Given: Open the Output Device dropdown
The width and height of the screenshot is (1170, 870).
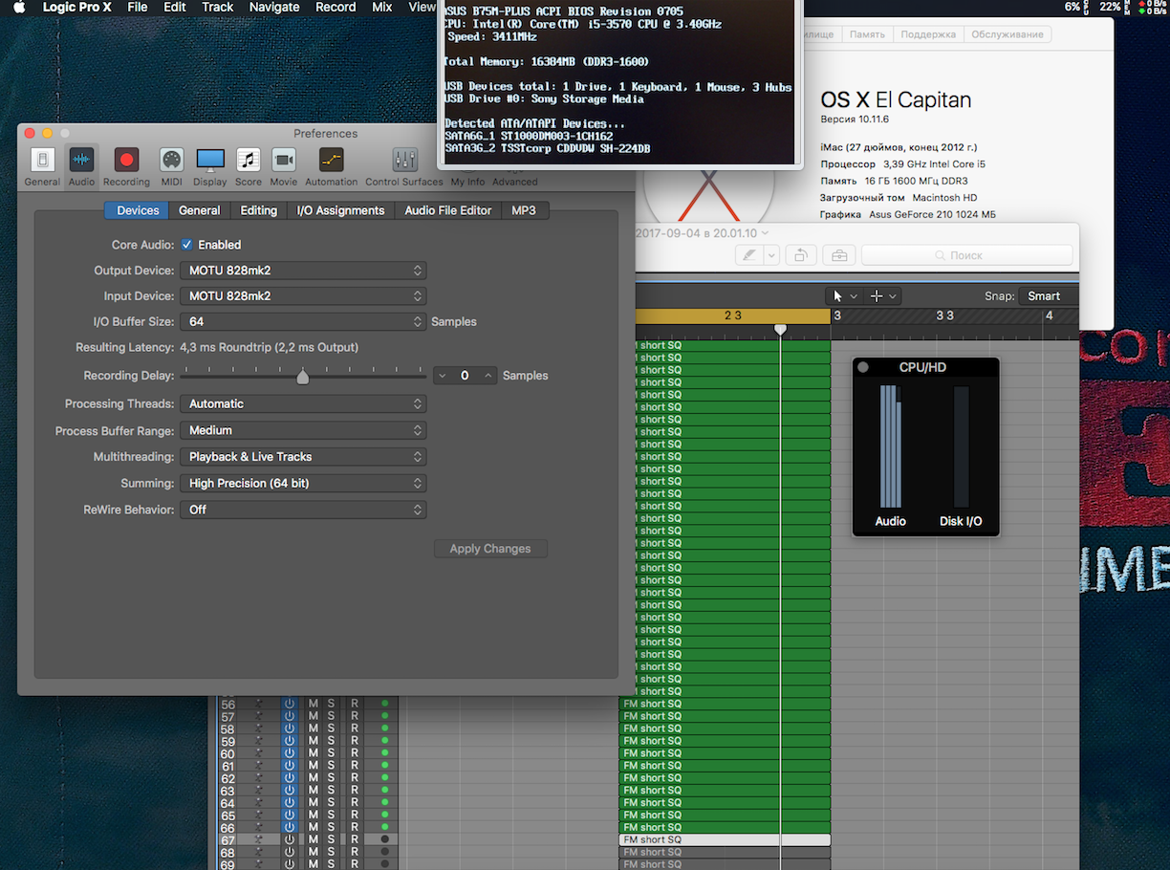Looking at the screenshot, I should (x=302, y=271).
